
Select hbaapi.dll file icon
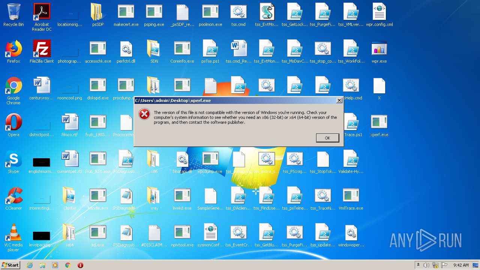click(x=182, y=162)
